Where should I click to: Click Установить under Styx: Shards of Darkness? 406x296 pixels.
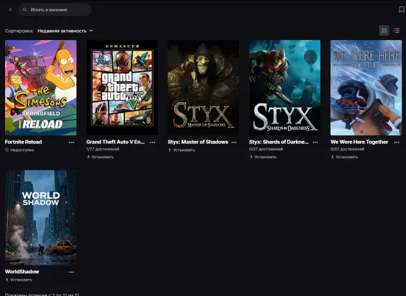263,157
